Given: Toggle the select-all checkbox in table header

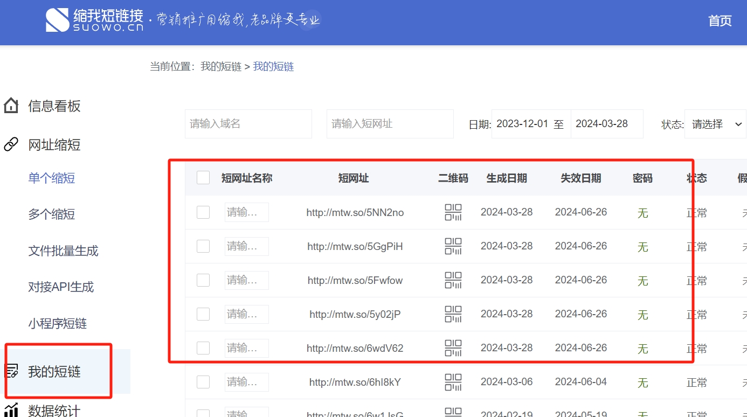Looking at the screenshot, I should pyautogui.click(x=203, y=178).
